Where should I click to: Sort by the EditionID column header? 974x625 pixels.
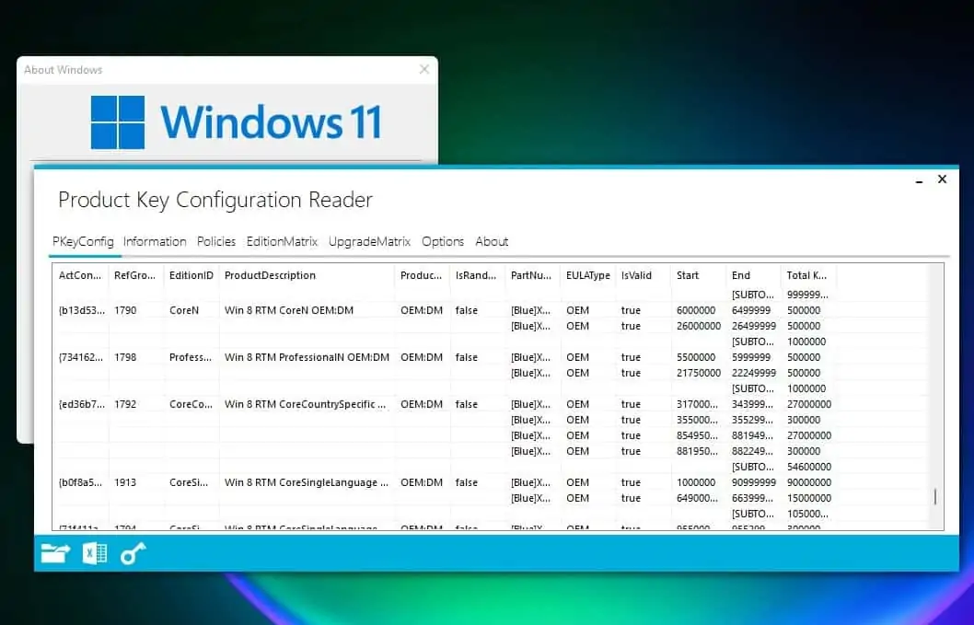click(x=191, y=275)
